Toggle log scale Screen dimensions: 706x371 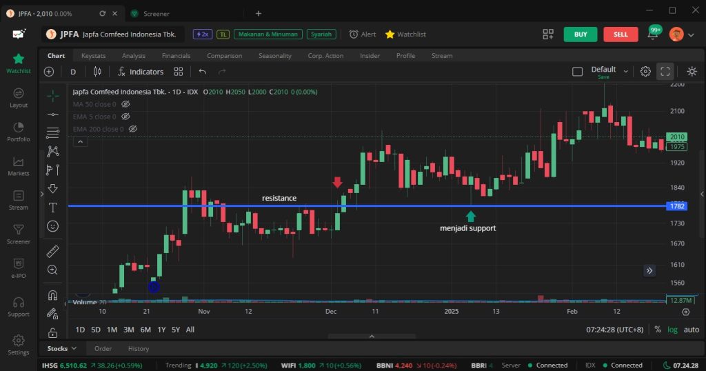pos(673,330)
